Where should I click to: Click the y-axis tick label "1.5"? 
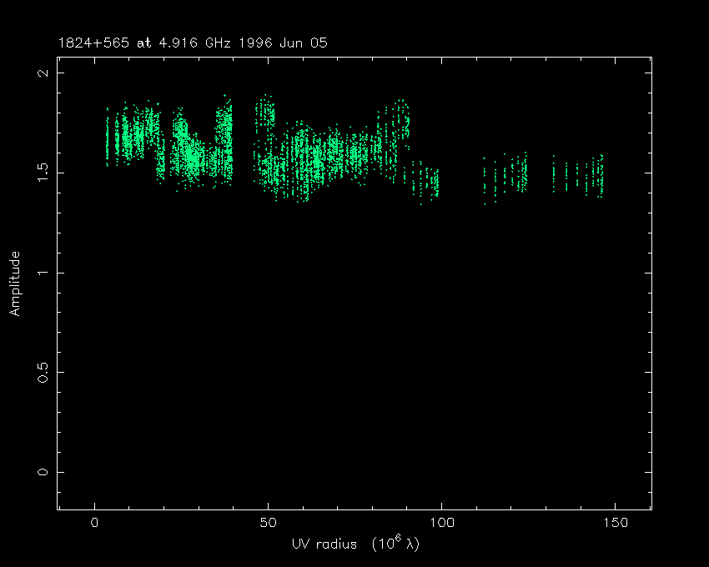42,173
